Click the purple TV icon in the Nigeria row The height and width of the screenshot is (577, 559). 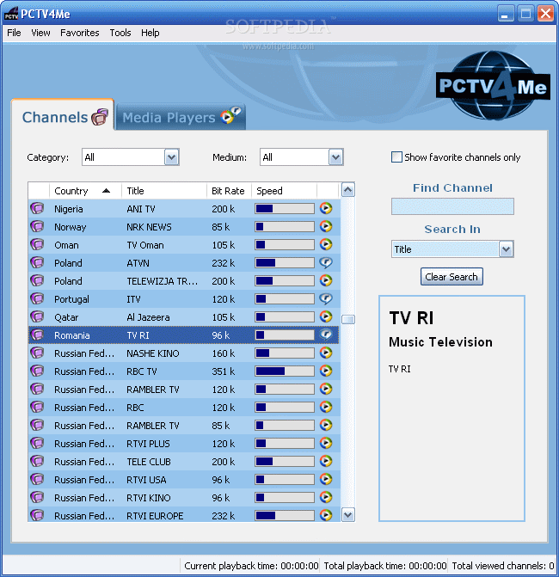click(37, 208)
